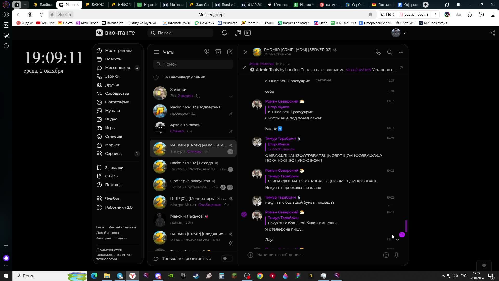499x281 pixels.
Task: Click the VK music note icon
Action: [238, 33]
